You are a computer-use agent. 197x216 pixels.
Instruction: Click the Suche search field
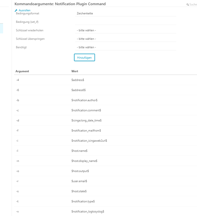point(193,5)
